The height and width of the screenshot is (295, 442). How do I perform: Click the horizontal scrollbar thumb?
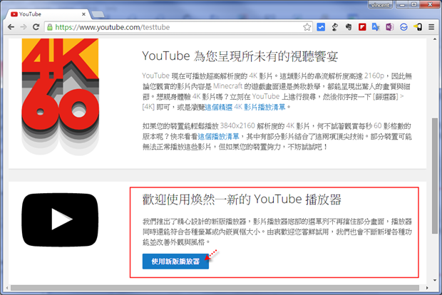215,288
